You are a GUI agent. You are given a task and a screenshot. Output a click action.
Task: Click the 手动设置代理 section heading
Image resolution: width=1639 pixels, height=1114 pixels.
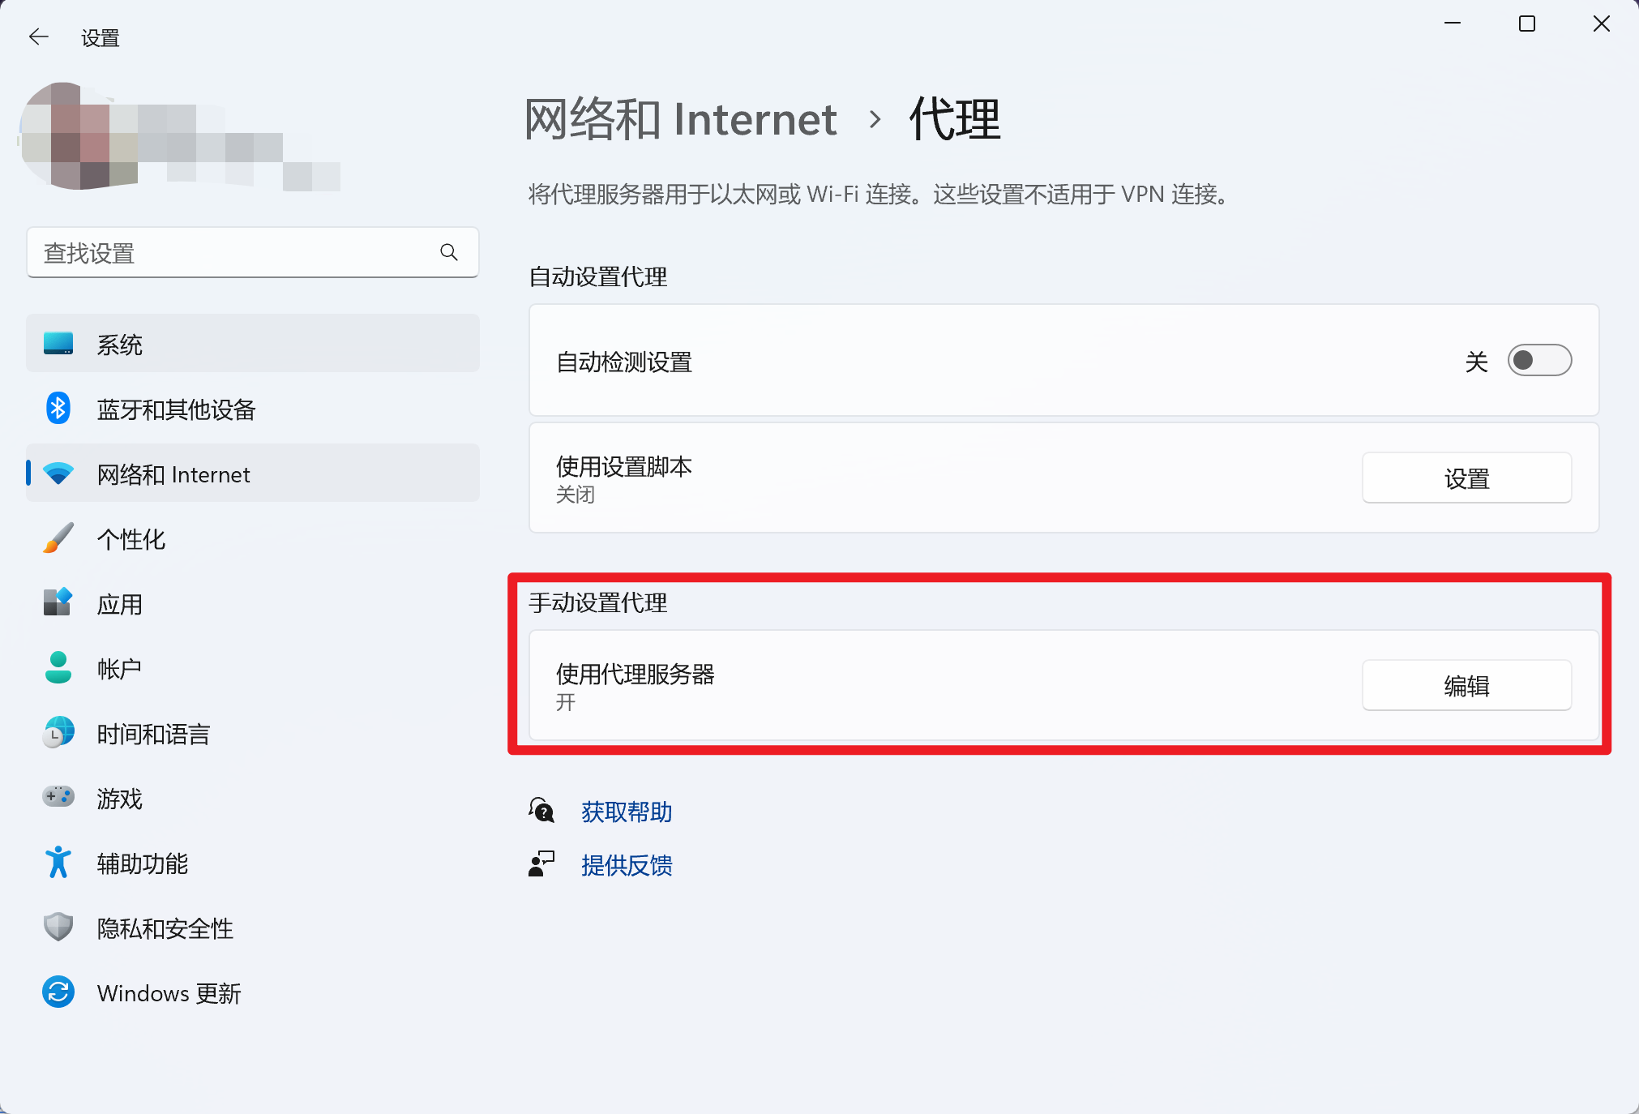[x=598, y=602]
